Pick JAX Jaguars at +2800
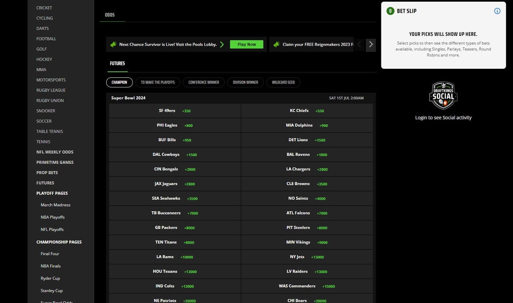513x303 pixels. pyautogui.click(x=175, y=184)
